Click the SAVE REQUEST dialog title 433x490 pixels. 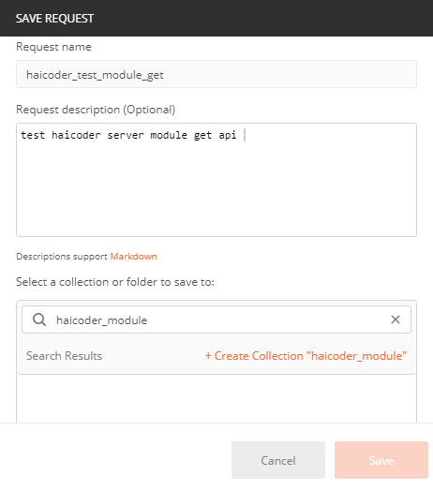(x=54, y=19)
